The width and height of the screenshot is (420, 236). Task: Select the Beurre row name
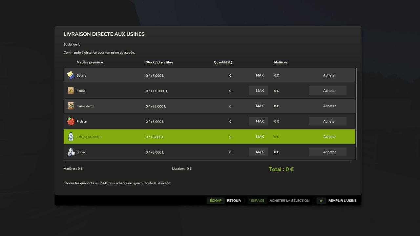click(x=81, y=76)
